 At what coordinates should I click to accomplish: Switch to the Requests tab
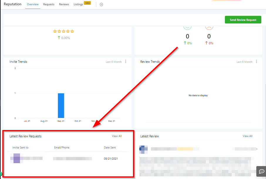(x=49, y=4)
